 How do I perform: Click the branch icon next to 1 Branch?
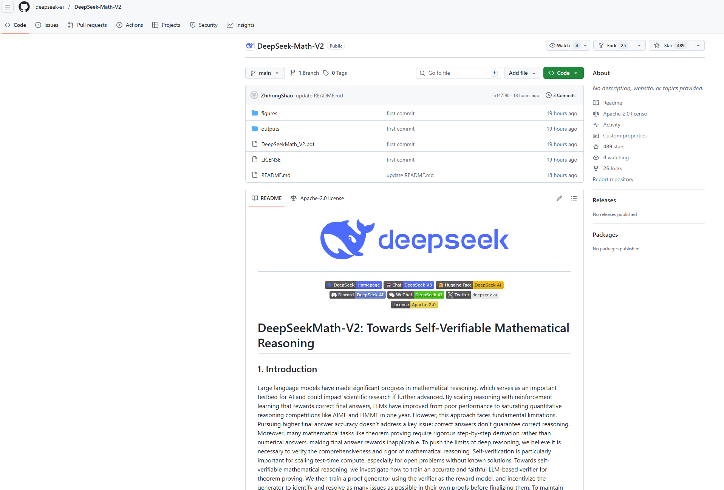tap(293, 73)
